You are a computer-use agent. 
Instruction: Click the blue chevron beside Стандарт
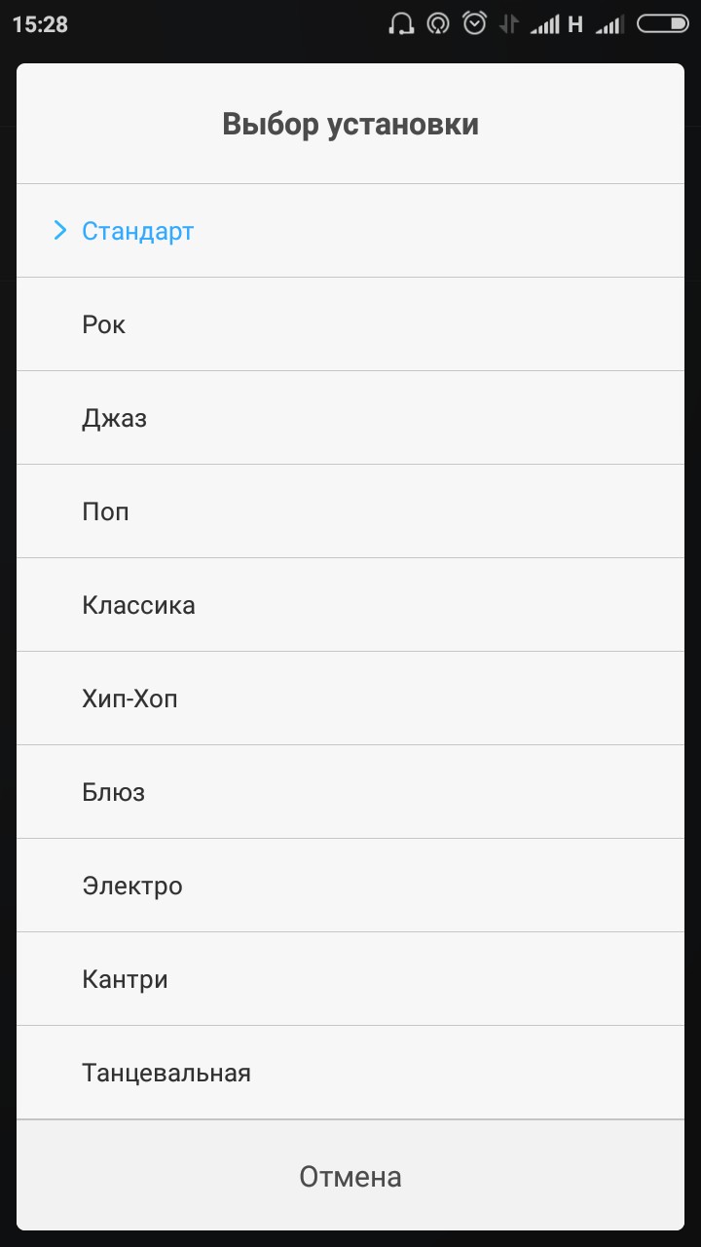tap(60, 231)
